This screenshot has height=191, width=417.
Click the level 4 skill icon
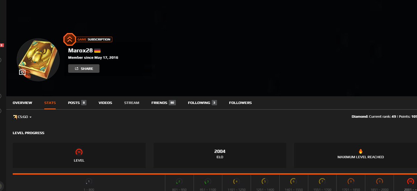[236, 181]
